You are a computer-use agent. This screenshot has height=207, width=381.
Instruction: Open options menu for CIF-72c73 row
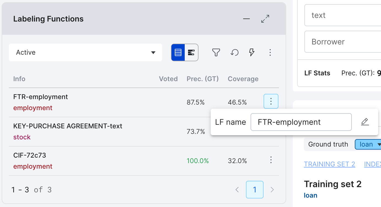(271, 160)
